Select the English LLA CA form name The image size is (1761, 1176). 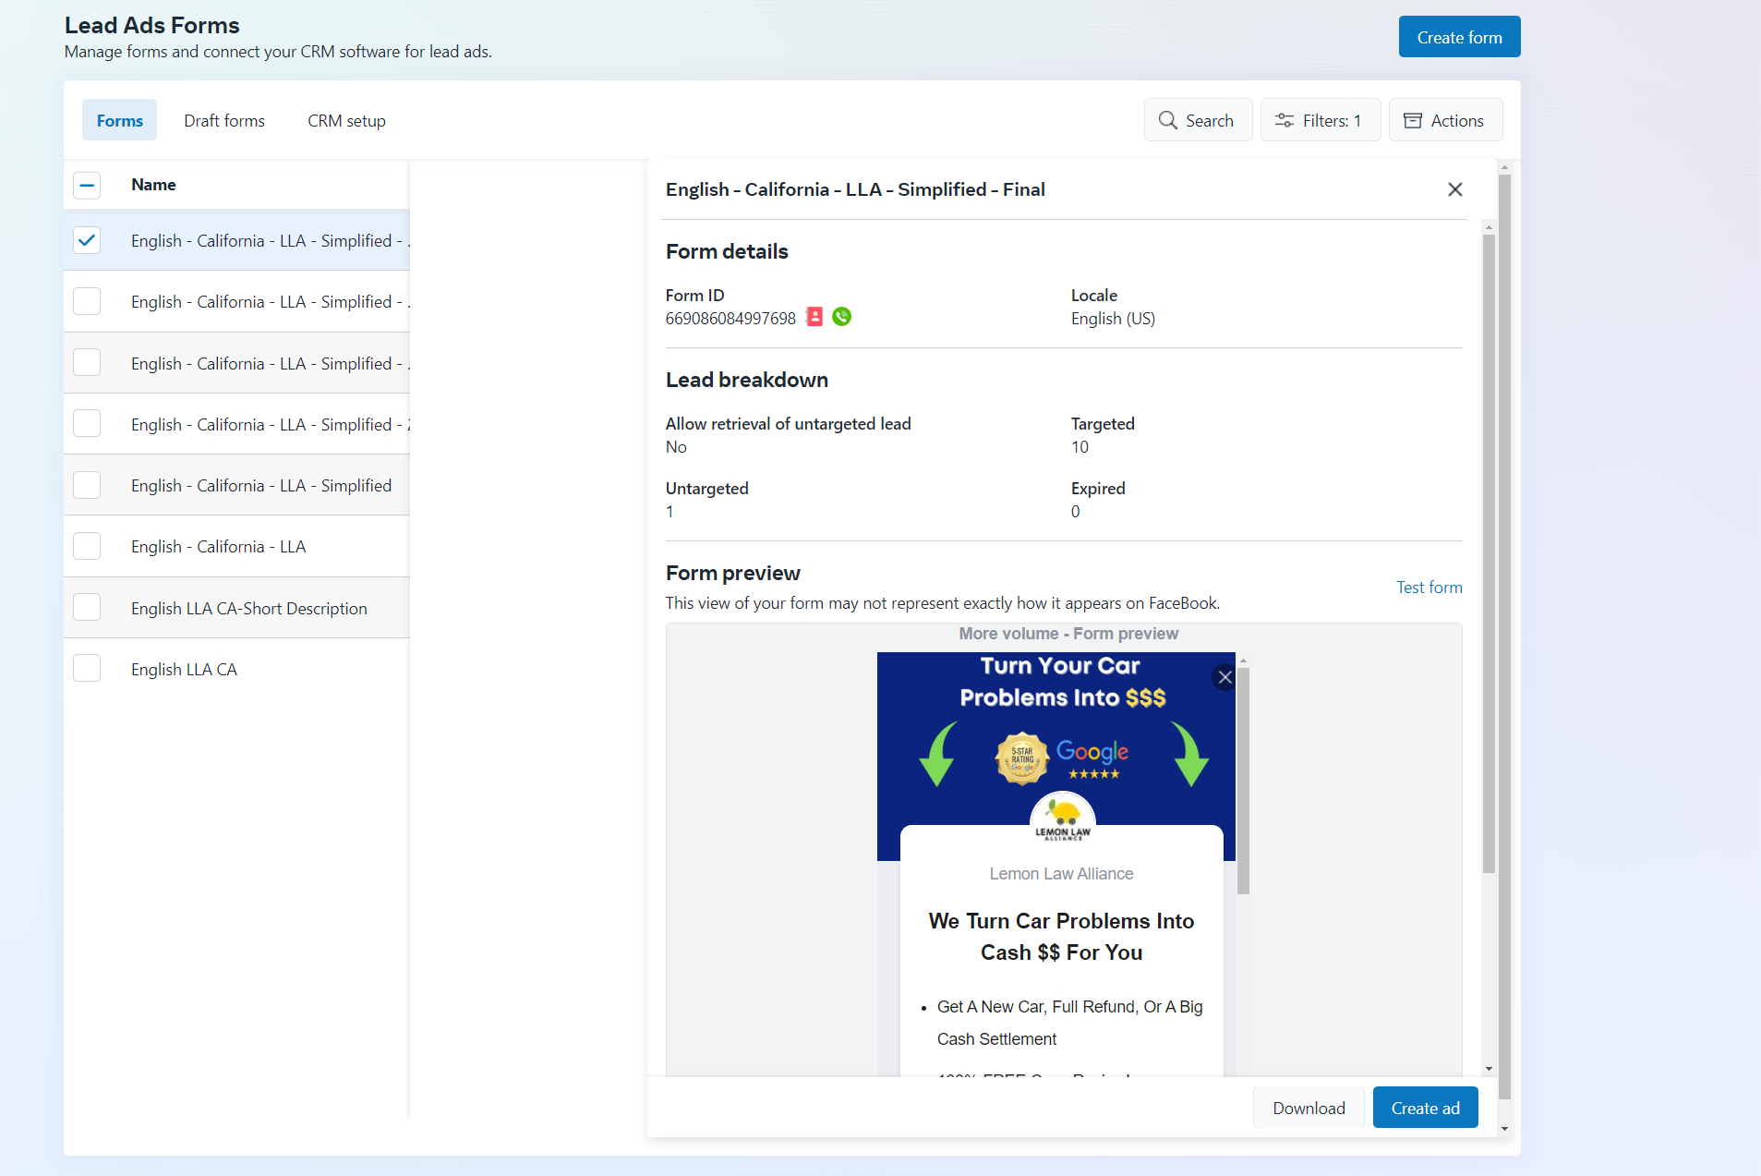184,669
